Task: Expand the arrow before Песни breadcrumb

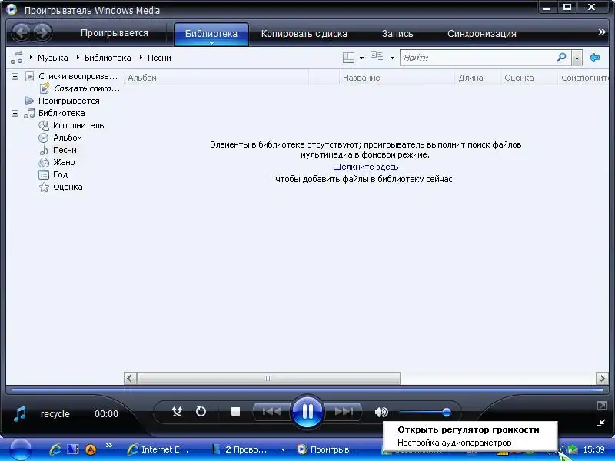Action: (141, 58)
